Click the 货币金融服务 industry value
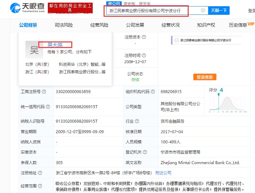 click(x=173, y=121)
